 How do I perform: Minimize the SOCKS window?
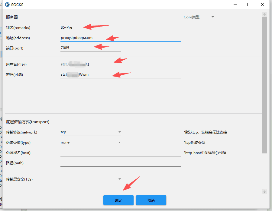pyautogui.click(x=235, y=5)
